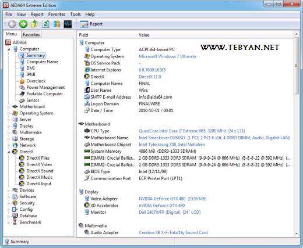The height and width of the screenshot is (248, 303).
Task: Open the DirectX 11.0 link
Action: coord(150,77)
